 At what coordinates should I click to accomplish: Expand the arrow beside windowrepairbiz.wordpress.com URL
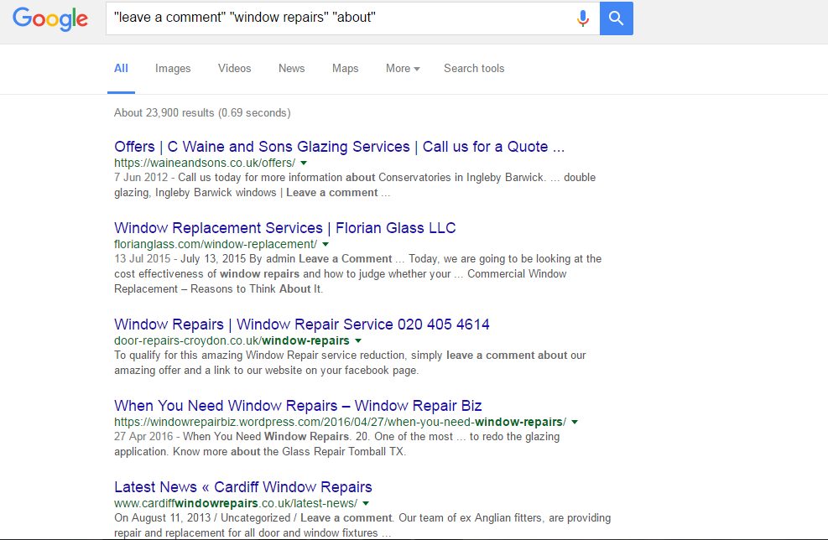click(x=575, y=422)
